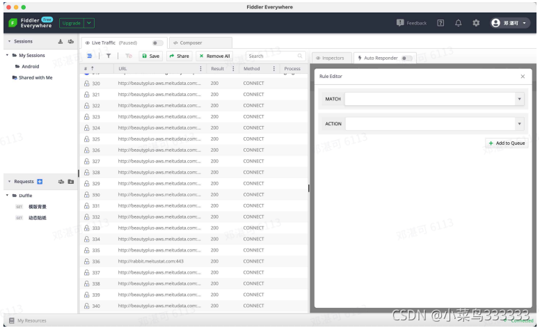
Task: Click CONNECT method in row 330
Action: point(253,195)
